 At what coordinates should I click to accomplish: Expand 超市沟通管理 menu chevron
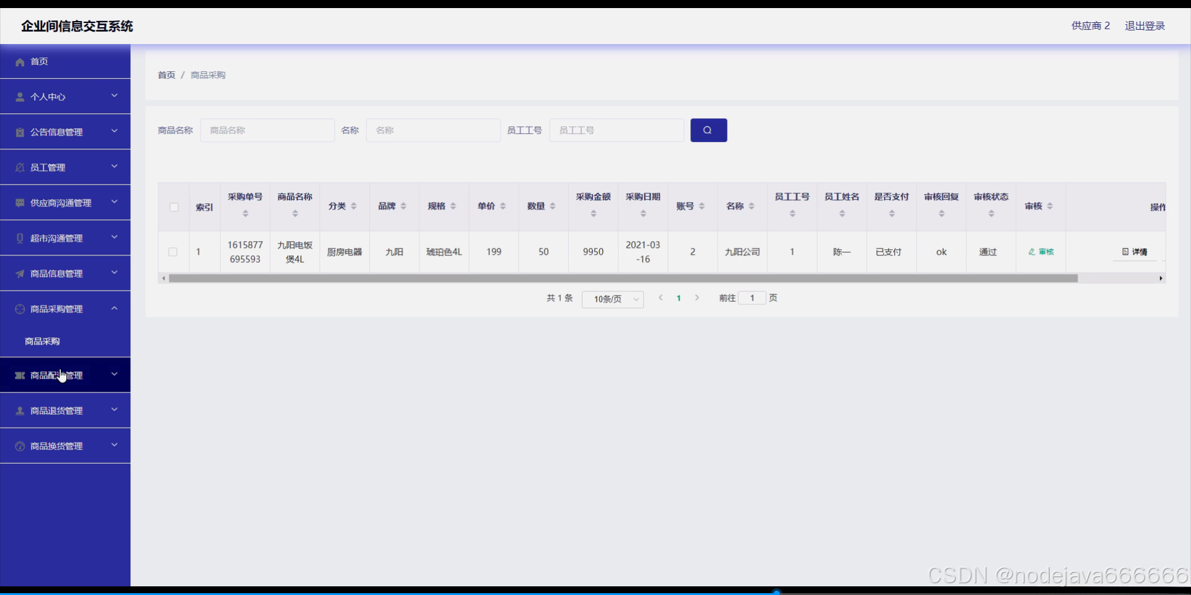(114, 237)
